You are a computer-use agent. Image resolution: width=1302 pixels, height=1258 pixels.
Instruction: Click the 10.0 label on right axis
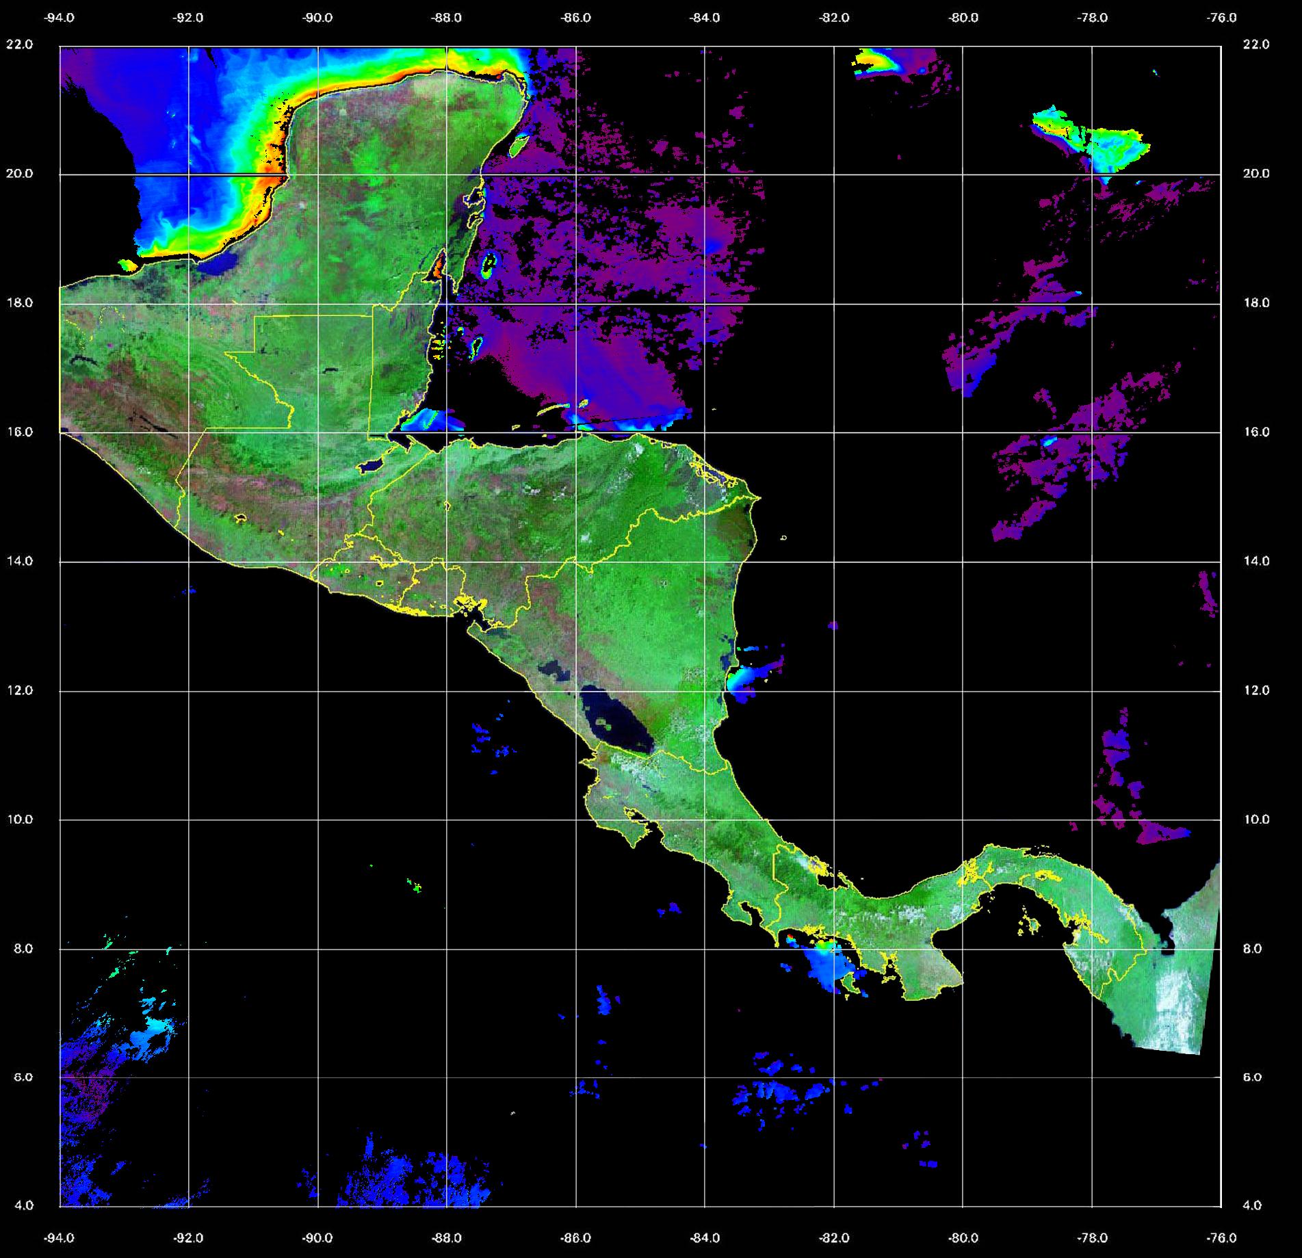1255,820
